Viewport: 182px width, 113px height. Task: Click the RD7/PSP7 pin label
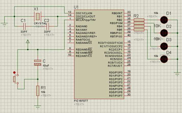pos(115,96)
